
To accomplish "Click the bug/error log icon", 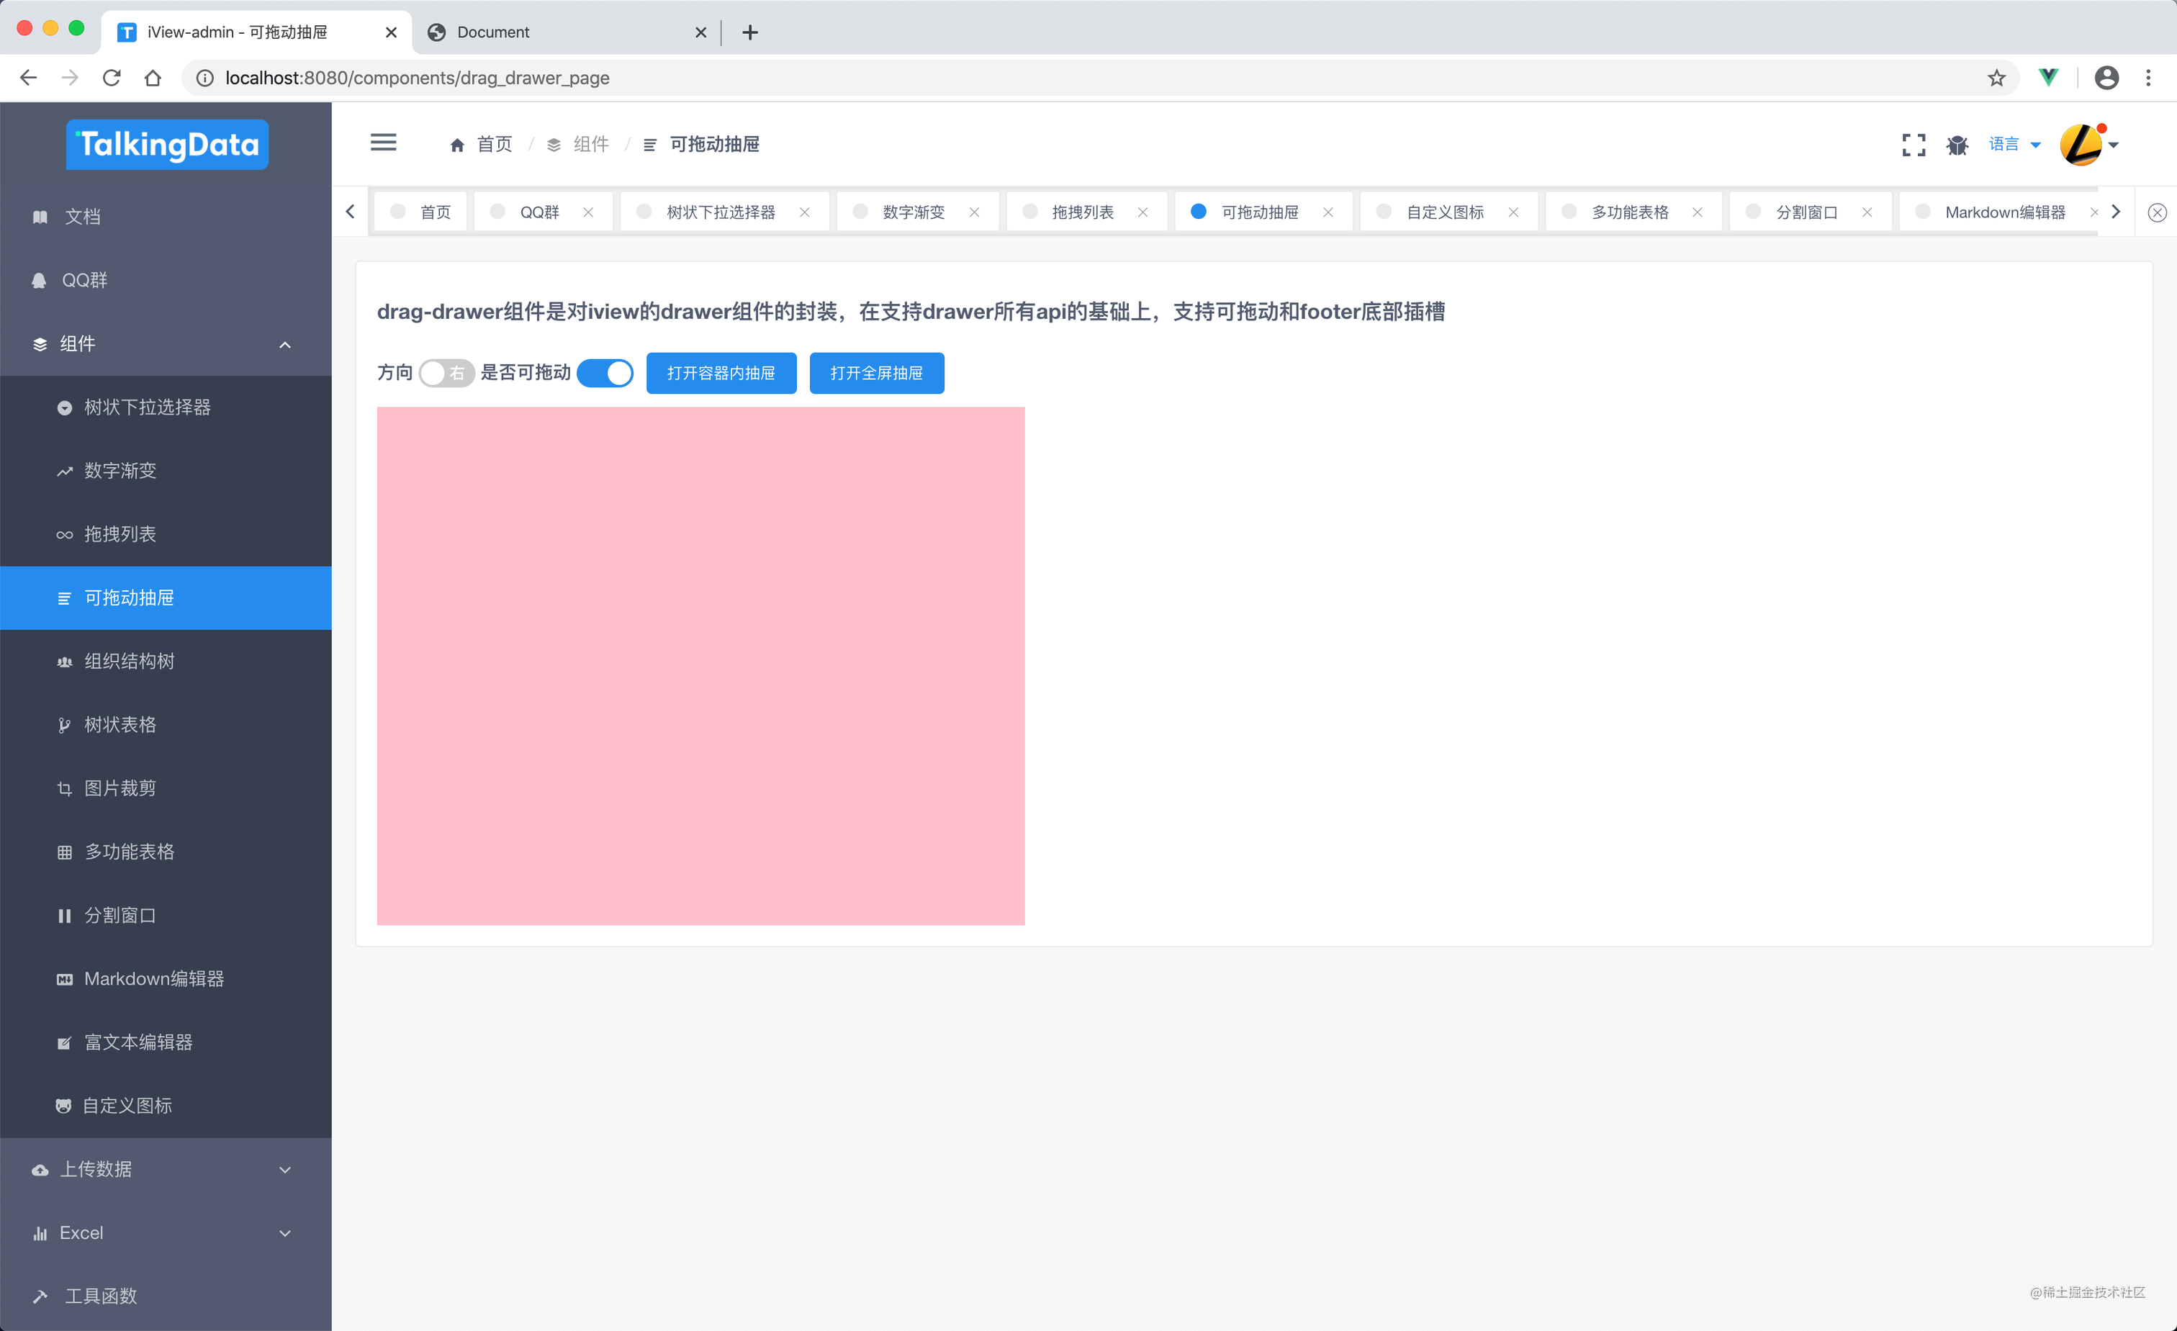I will tap(1957, 144).
